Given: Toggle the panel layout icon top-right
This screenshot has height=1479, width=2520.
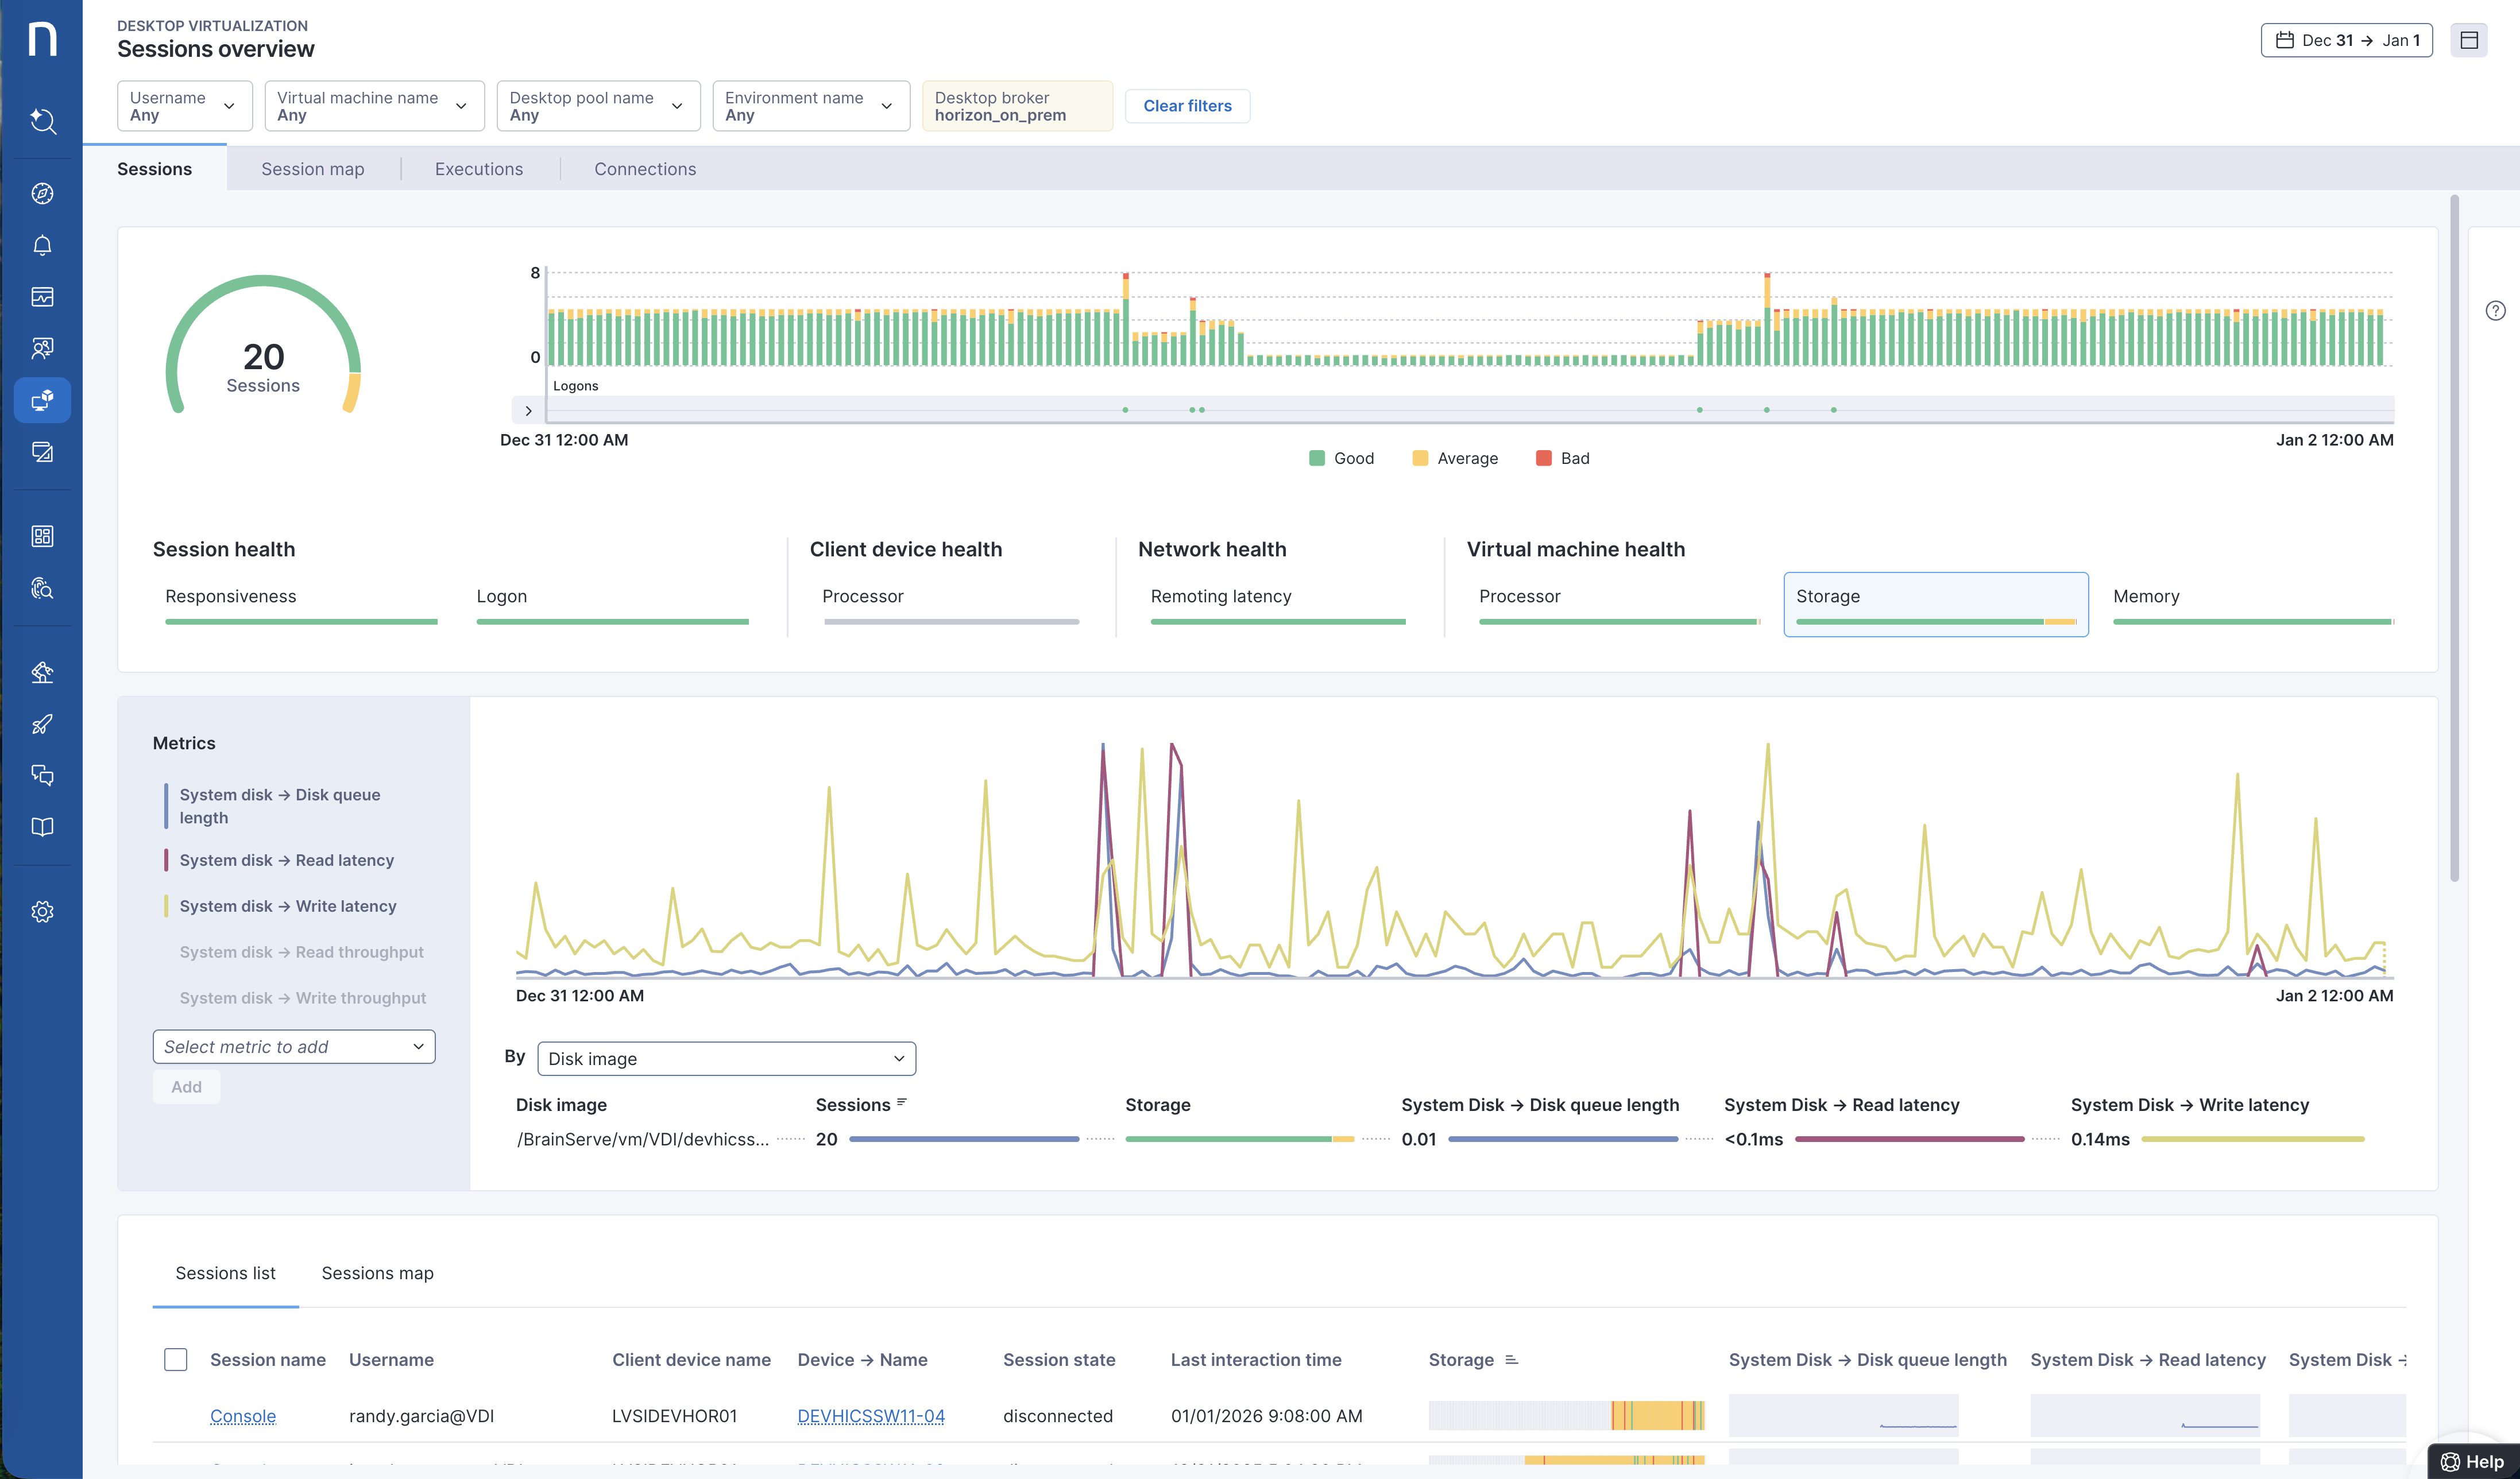Looking at the screenshot, I should coord(2468,40).
